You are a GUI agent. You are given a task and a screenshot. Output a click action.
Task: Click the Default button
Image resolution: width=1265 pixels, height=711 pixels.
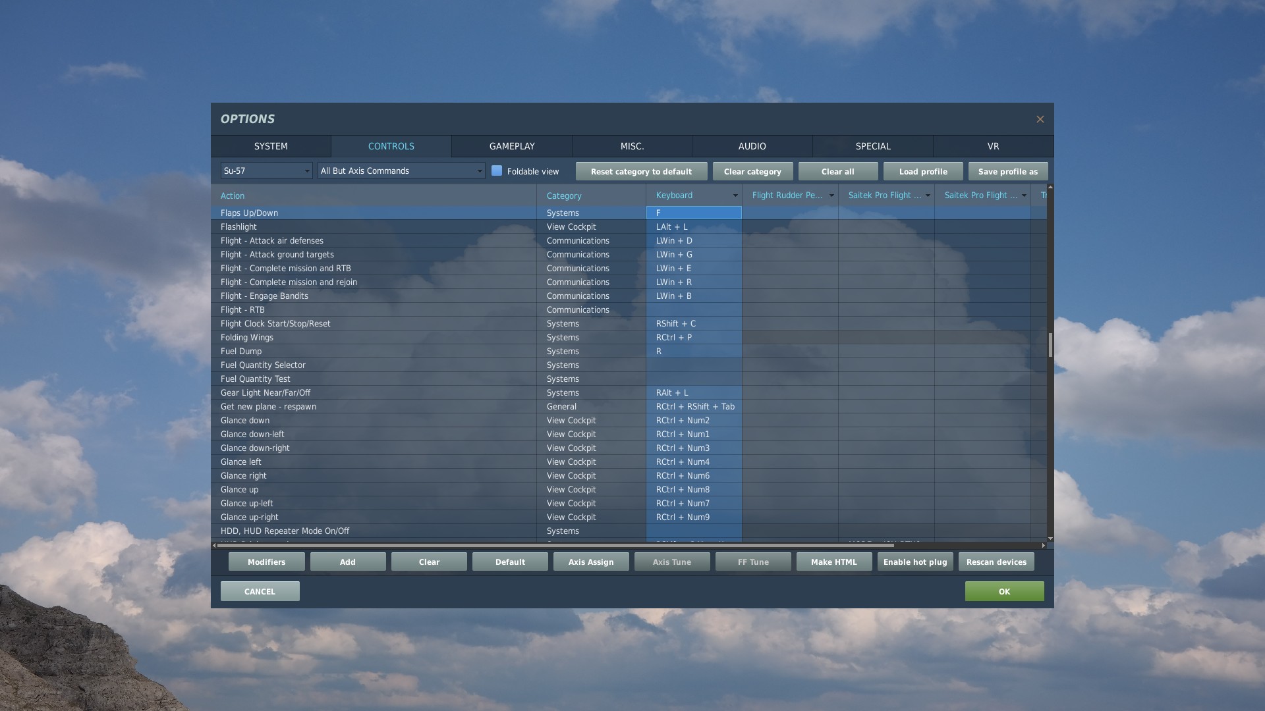[510, 562]
